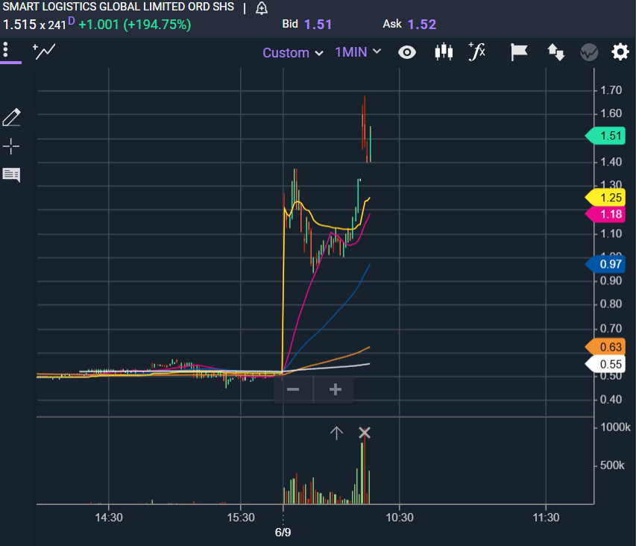Activate the crosshair tool
Screen dimensions: 636x546
coord(11,146)
